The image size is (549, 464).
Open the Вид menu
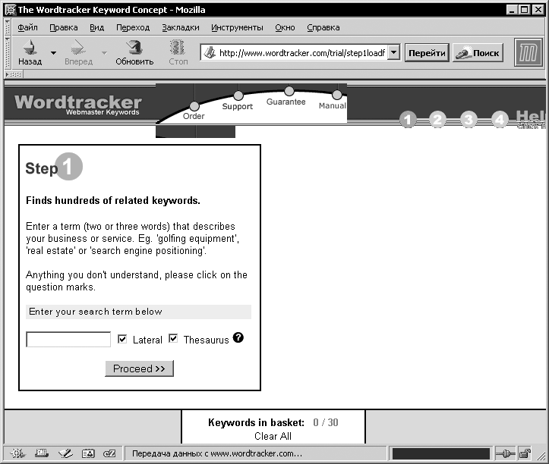click(x=96, y=27)
